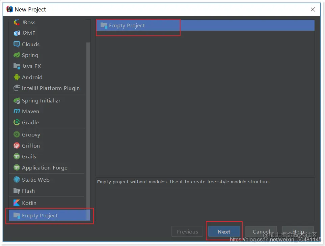Click the Grails icon

tap(17, 156)
